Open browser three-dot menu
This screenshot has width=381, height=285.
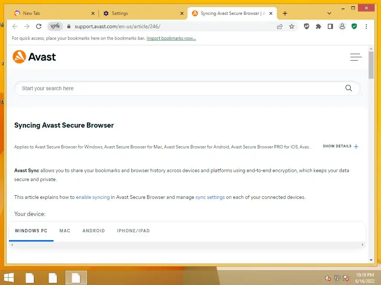click(366, 26)
